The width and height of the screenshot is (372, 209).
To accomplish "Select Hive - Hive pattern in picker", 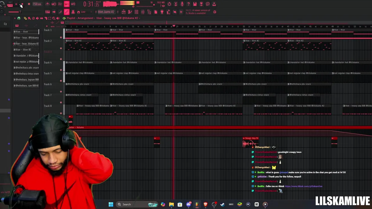I will 26,32.
